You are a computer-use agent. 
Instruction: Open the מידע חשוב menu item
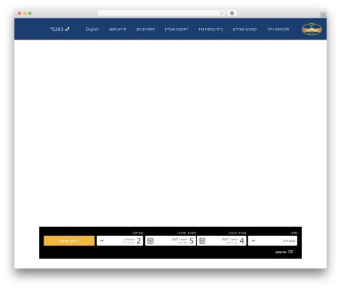[117, 29]
